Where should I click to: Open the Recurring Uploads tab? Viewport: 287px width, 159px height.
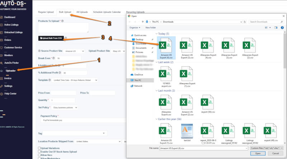point(135,12)
